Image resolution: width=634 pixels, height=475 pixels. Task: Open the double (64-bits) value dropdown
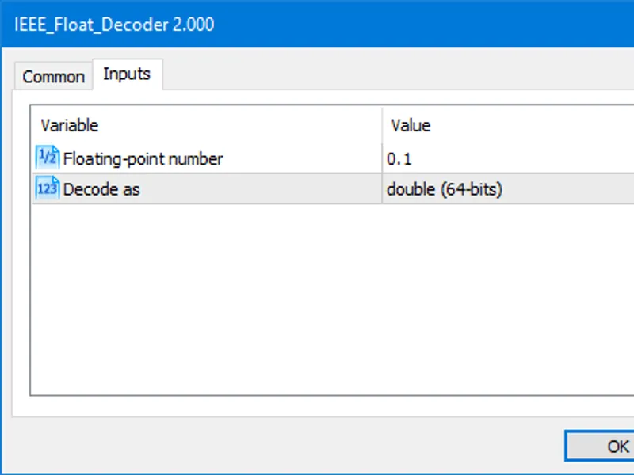point(508,189)
